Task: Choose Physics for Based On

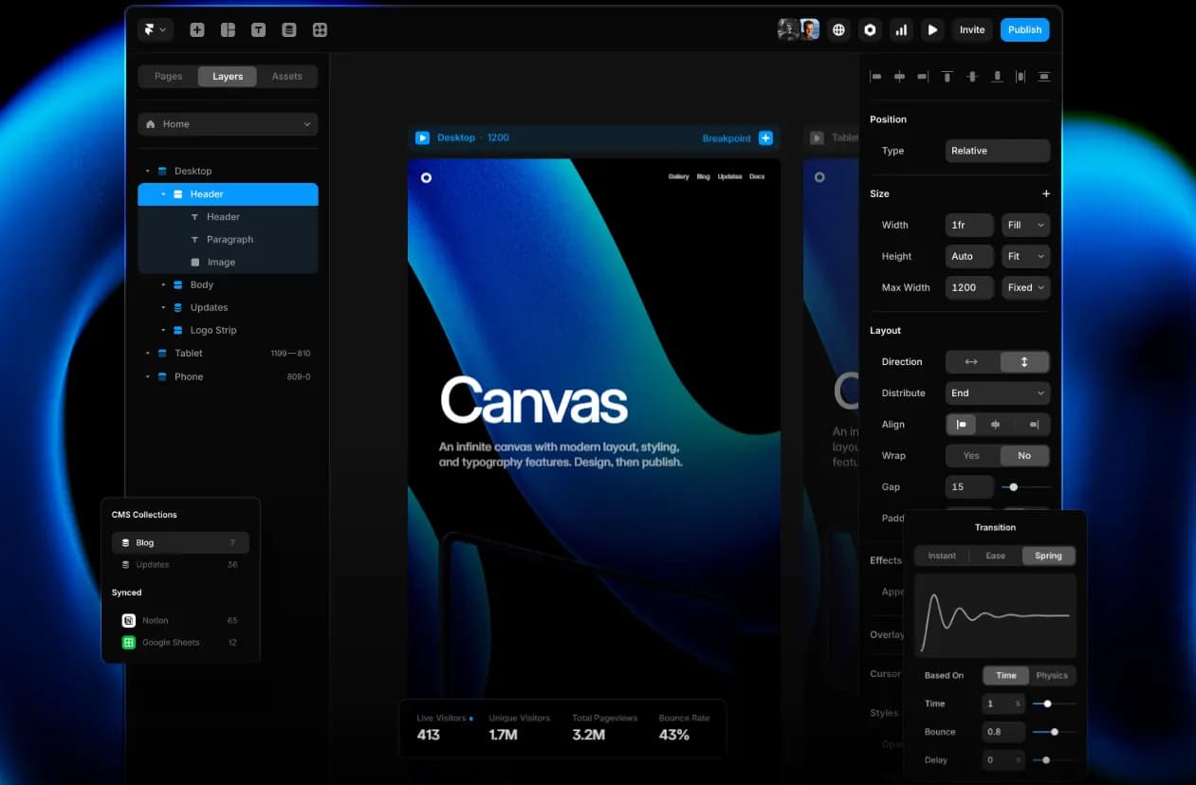Action: click(1052, 676)
